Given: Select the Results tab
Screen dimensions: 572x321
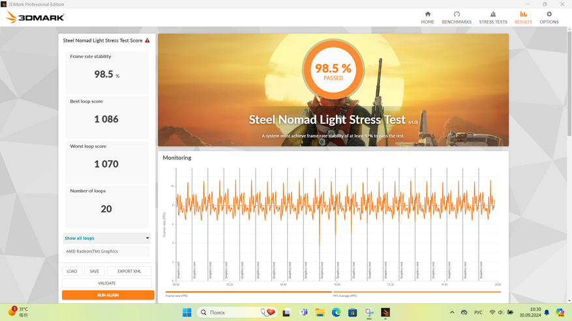Looking at the screenshot, I should [x=523, y=18].
